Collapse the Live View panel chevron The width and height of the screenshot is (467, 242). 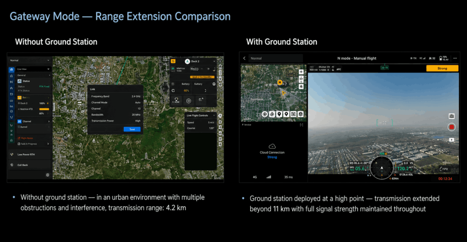(48, 69)
